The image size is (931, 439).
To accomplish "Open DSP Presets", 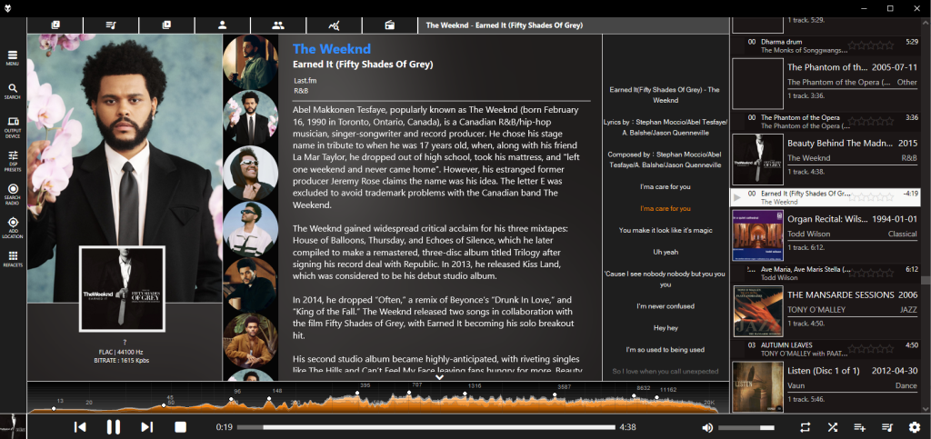I will (13, 162).
